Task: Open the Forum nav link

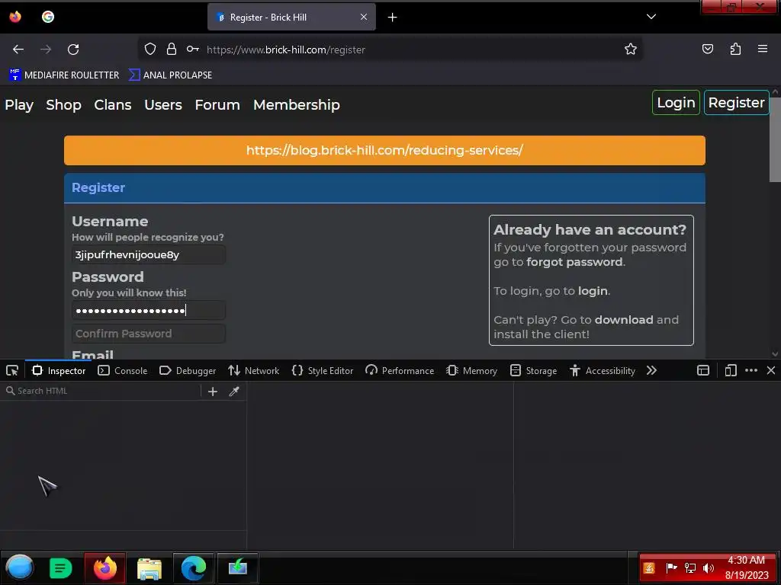Action: [217, 105]
